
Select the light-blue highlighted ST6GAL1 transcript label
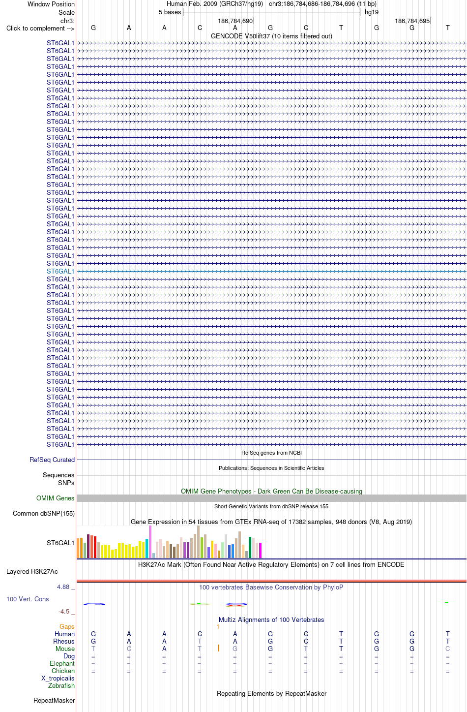click(x=60, y=271)
